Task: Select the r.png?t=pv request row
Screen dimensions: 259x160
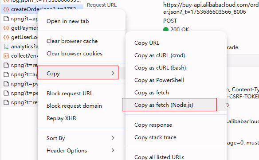Action: (x=20, y=84)
